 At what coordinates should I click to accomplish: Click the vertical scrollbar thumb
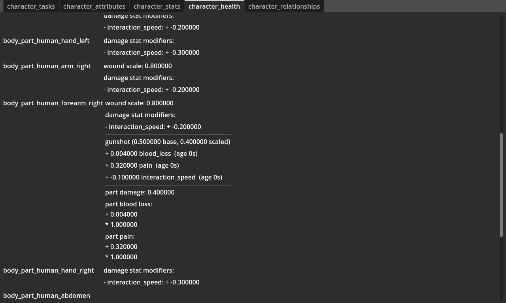pyautogui.click(x=502, y=185)
